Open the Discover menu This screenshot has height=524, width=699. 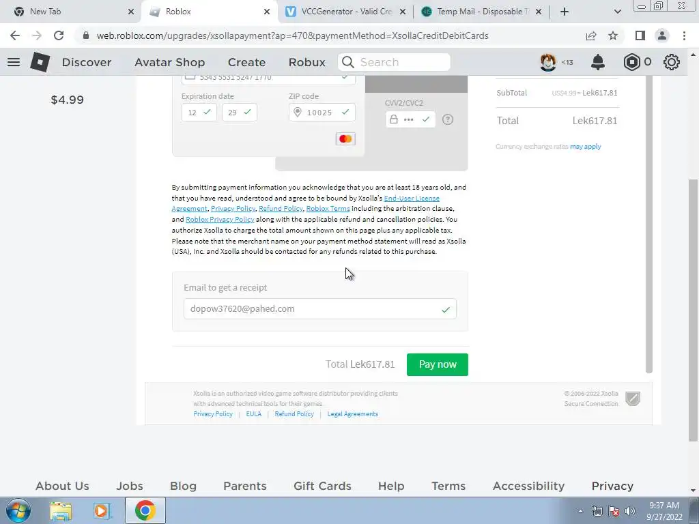click(87, 62)
